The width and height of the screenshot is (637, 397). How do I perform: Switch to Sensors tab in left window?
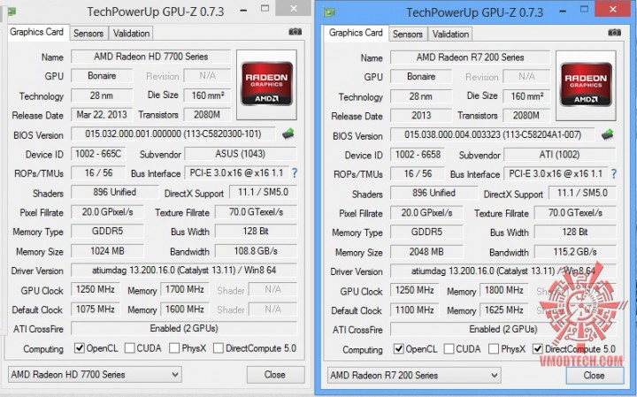pyautogui.click(x=88, y=34)
